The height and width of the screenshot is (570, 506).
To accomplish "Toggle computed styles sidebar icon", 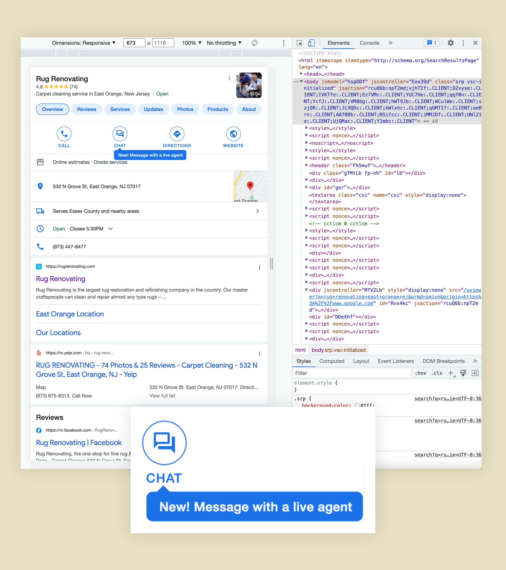I will tap(475, 373).
